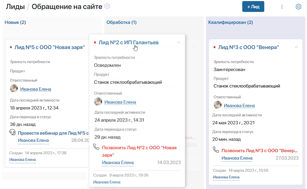Open Лид №5 с ООО "Новая заря"

[x=50, y=47]
